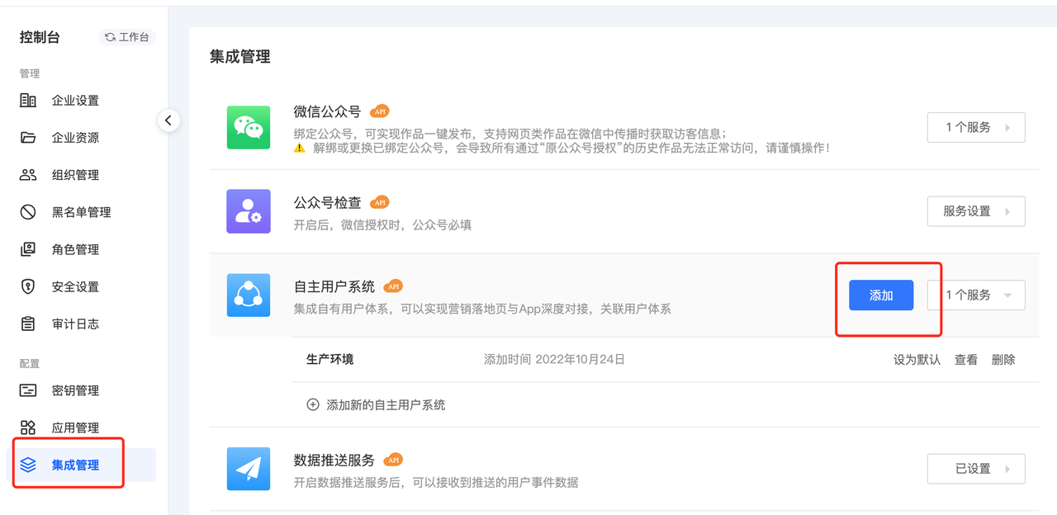Select 黑名单管理 from the sidebar

[x=81, y=212]
